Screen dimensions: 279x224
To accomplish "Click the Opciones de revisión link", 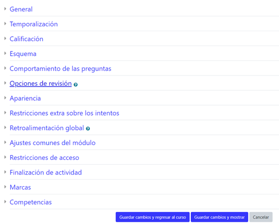I will [x=41, y=84].
